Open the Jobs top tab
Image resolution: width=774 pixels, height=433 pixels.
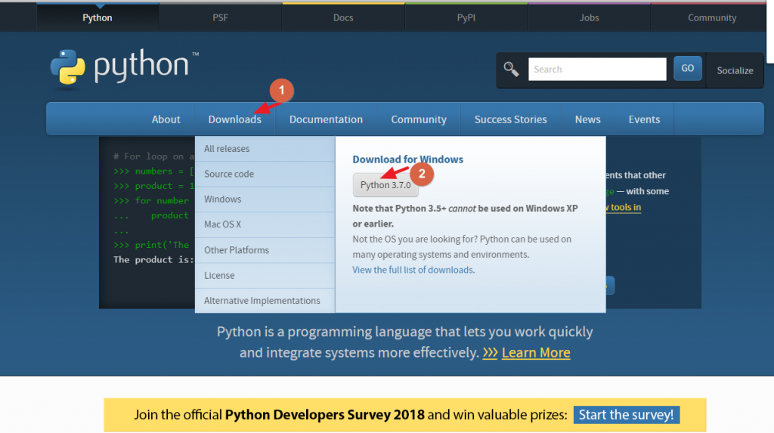coord(589,18)
